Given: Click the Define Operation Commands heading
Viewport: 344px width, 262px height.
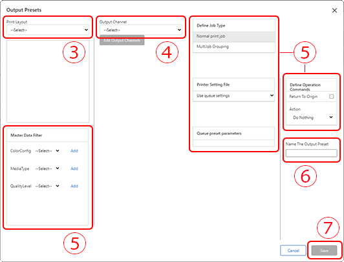Looking at the screenshot, I should tap(305, 87).
